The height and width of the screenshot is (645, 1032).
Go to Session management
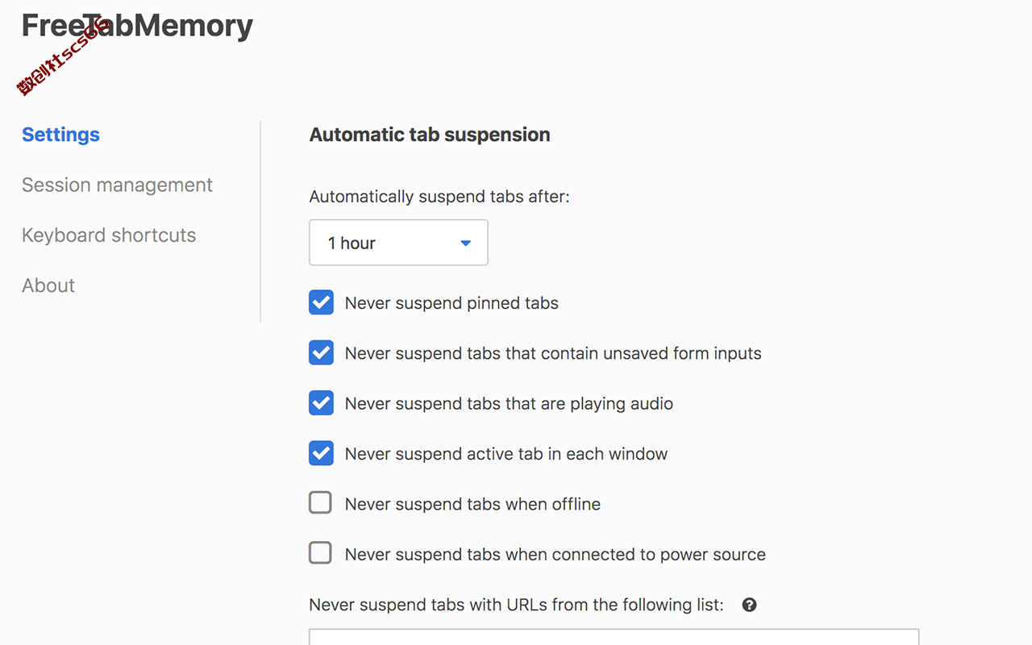[x=117, y=185]
